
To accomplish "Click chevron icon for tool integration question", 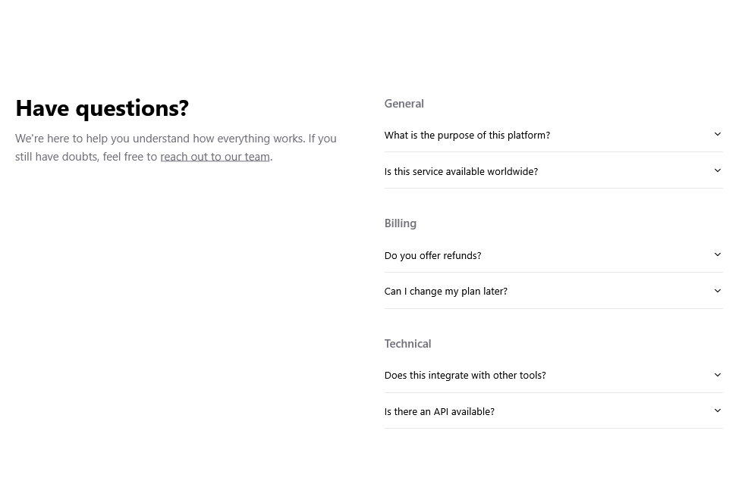I will click(718, 375).
